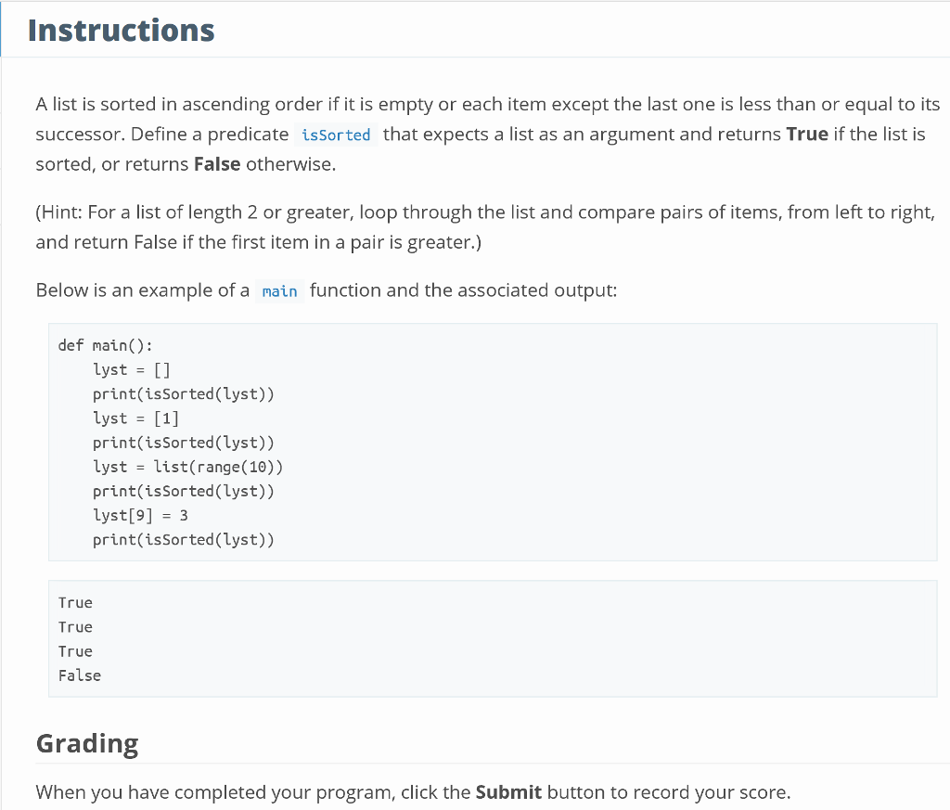The height and width of the screenshot is (810, 950).
Task: Click the def main(): code line
Action: [106, 345]
